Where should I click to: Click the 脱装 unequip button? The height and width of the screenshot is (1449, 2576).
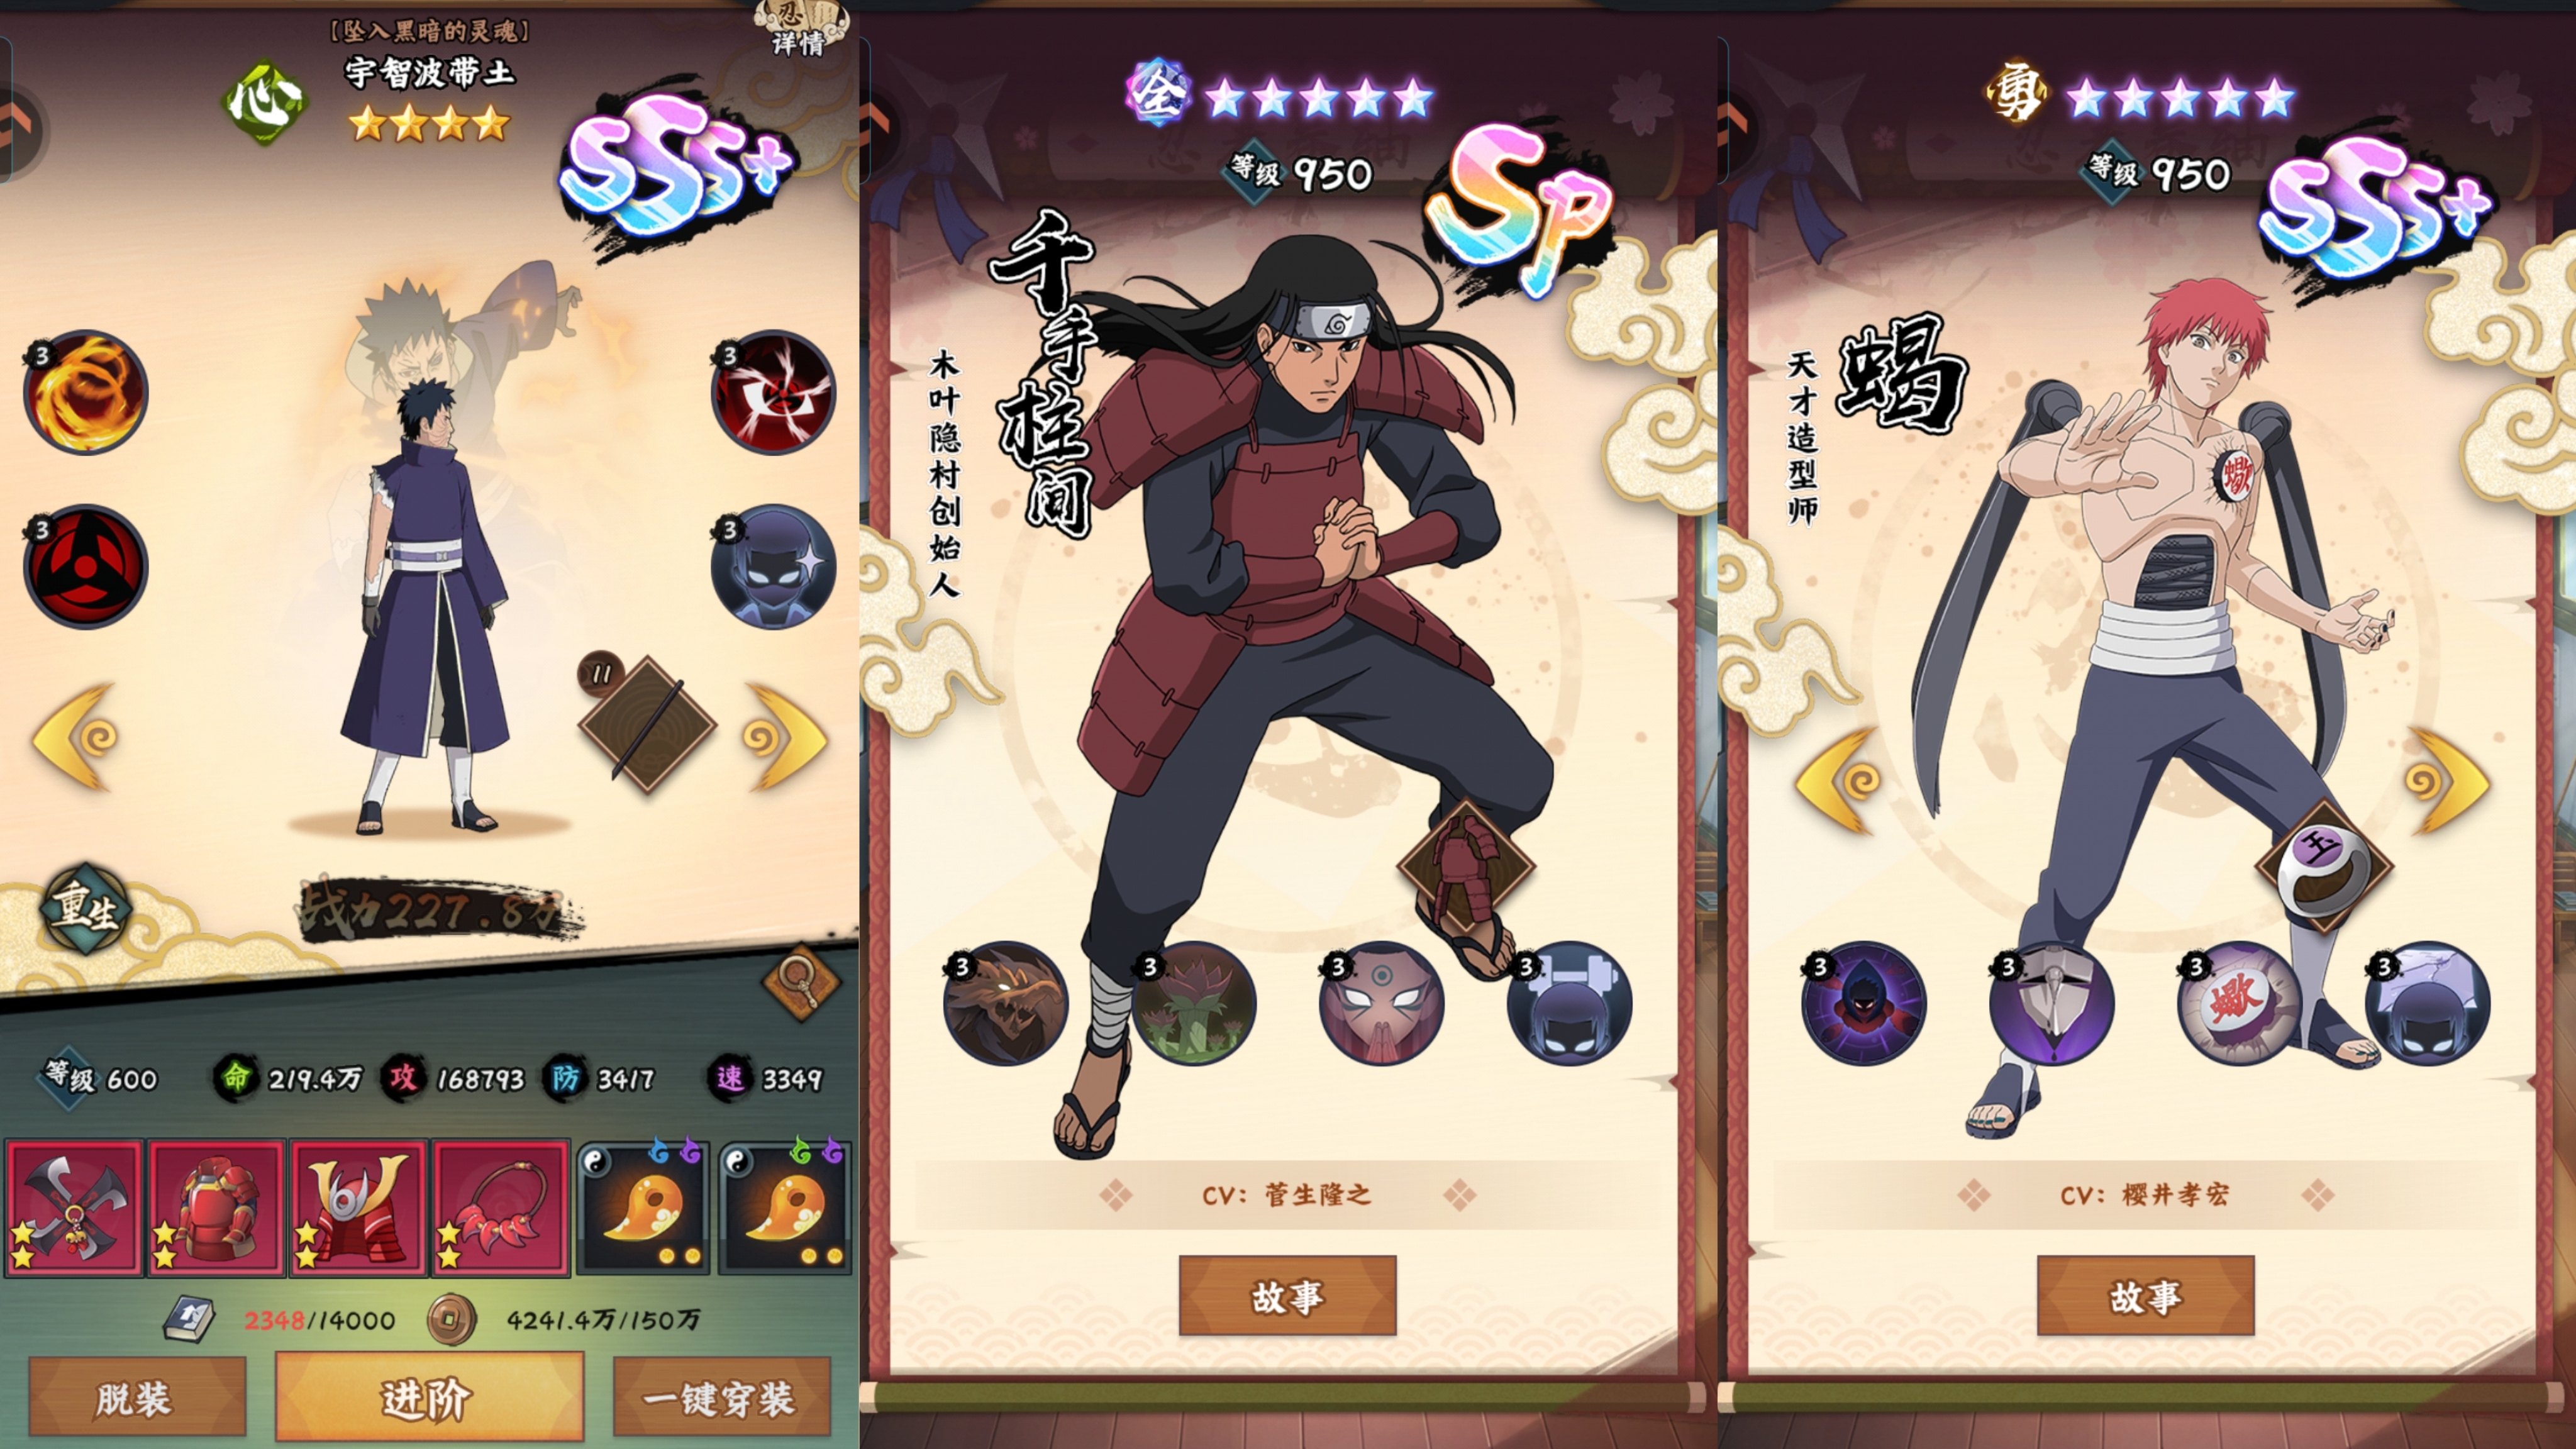[x=137, y=1397]
